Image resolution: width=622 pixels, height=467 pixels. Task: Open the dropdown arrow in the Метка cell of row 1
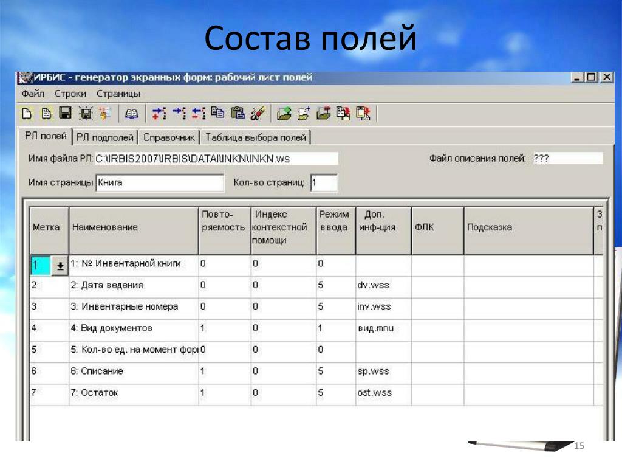[60, 266]
